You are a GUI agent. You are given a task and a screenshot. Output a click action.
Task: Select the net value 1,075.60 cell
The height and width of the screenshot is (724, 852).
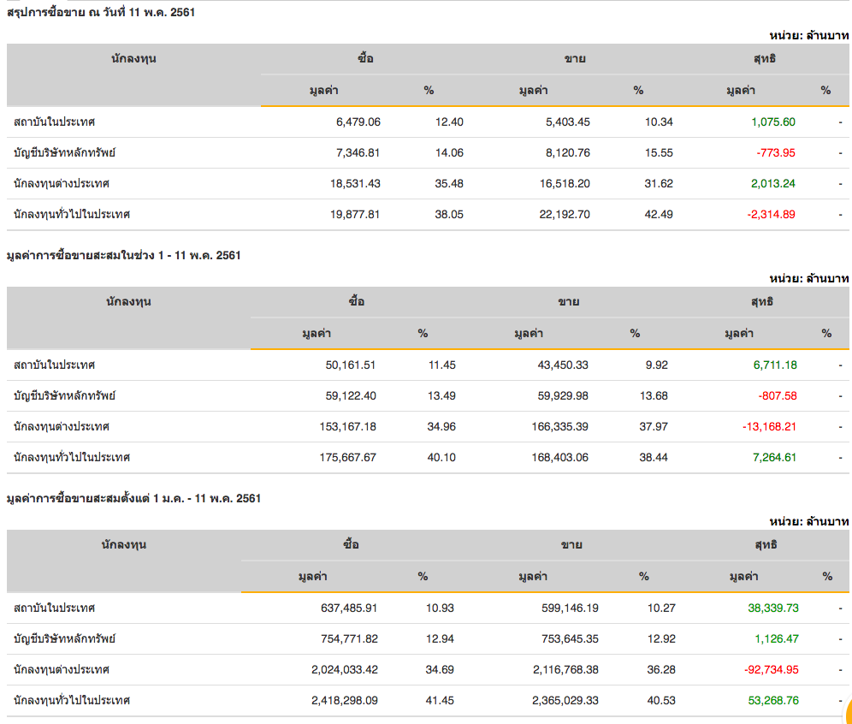pos(772,122)
